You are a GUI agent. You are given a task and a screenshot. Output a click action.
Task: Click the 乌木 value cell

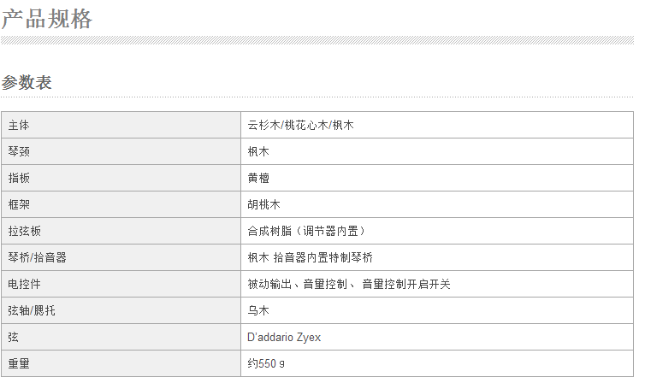point(258,310)
